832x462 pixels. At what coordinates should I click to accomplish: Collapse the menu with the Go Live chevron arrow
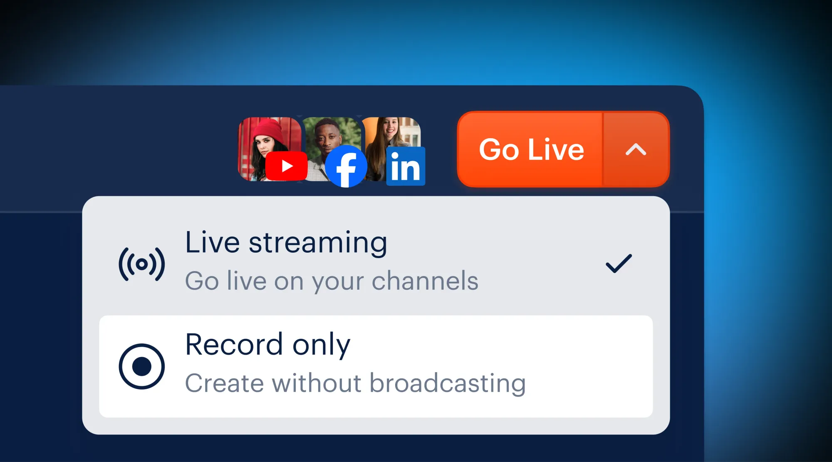tap(636, 149)
